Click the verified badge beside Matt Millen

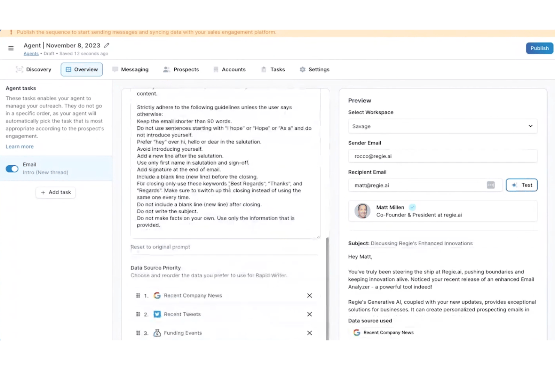[412, 207]
